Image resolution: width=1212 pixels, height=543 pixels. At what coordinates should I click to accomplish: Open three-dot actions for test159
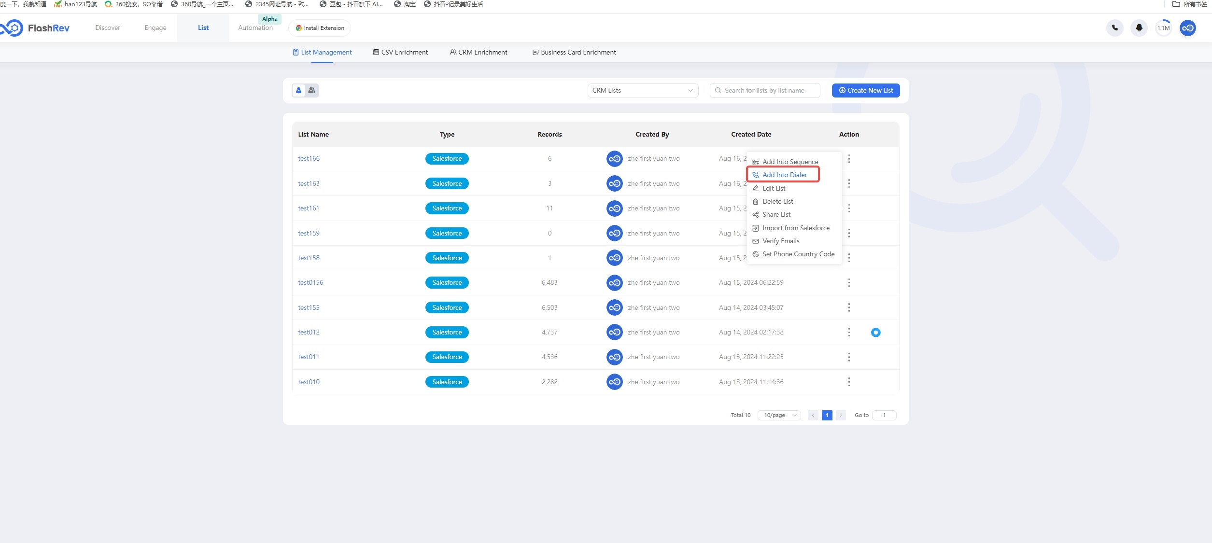tap(849, 233)
